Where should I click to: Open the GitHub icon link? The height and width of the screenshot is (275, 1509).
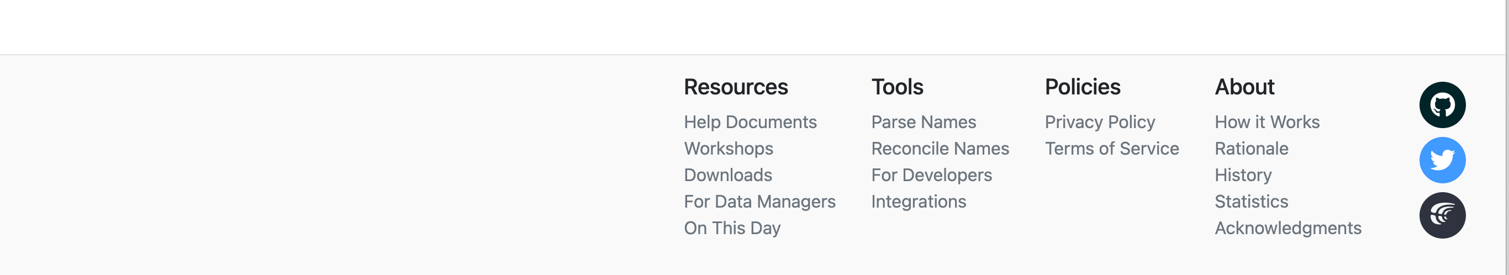(1442, 105)
